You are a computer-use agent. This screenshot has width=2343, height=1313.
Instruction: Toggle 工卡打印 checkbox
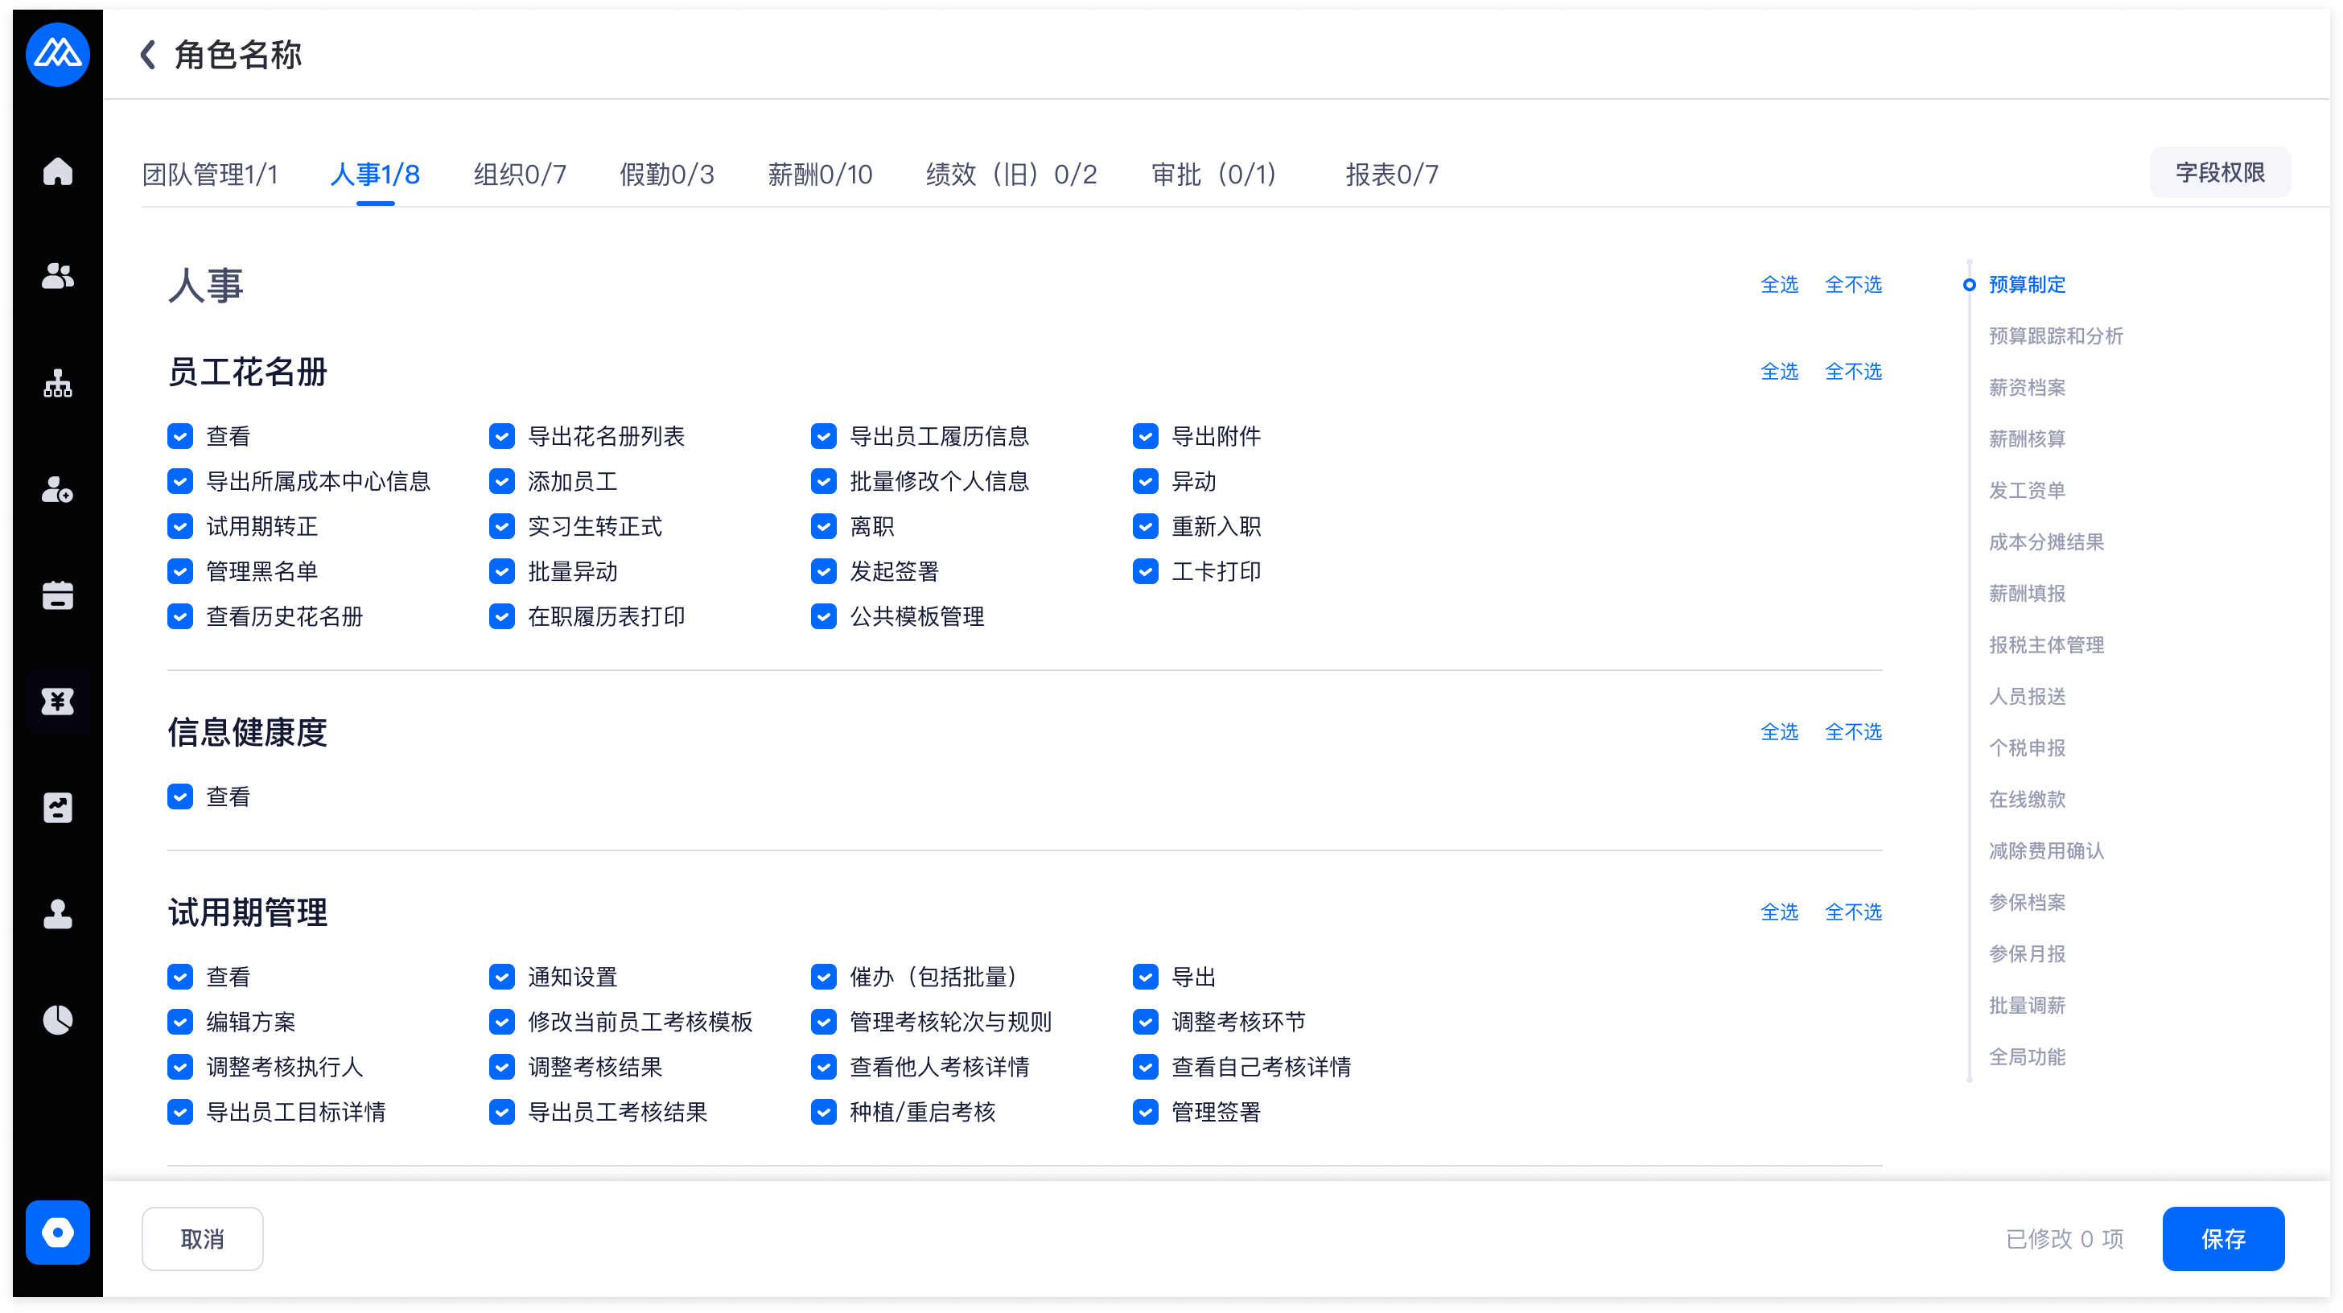pyautogui.click(x=1146, y=571)
